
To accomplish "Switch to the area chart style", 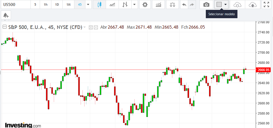I will pos(112,4).
